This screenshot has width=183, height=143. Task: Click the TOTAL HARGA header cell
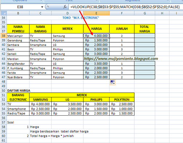(x=145, y=29)
